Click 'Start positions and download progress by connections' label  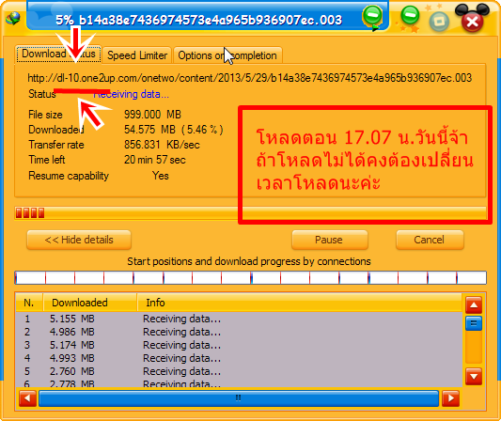249,261
